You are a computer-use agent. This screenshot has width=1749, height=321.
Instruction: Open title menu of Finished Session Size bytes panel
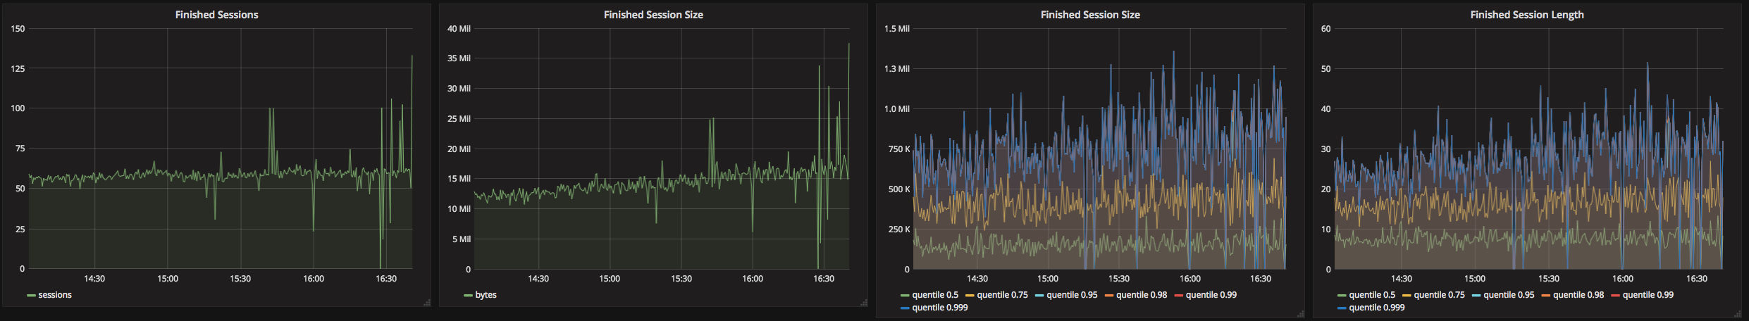pos(653,15)
